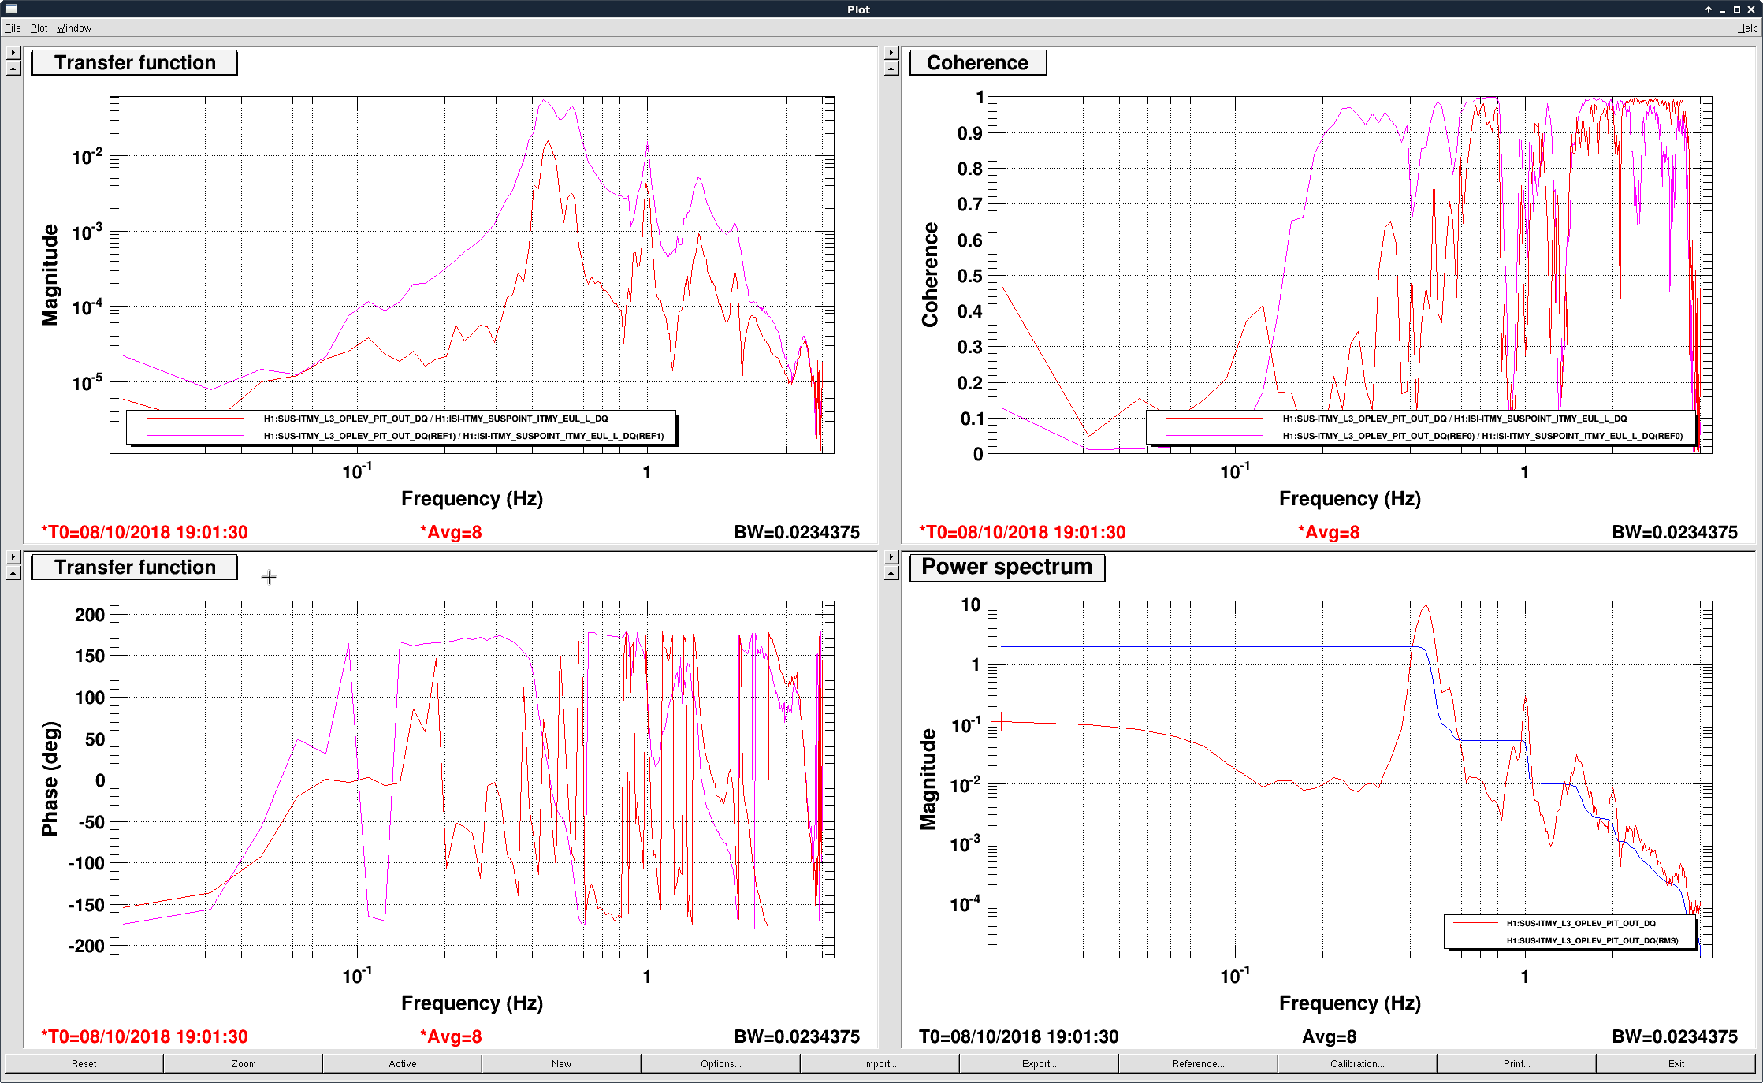Open the File menu
The image size is (1763, 1083).
pyautogui.click(x=13, y=28)
